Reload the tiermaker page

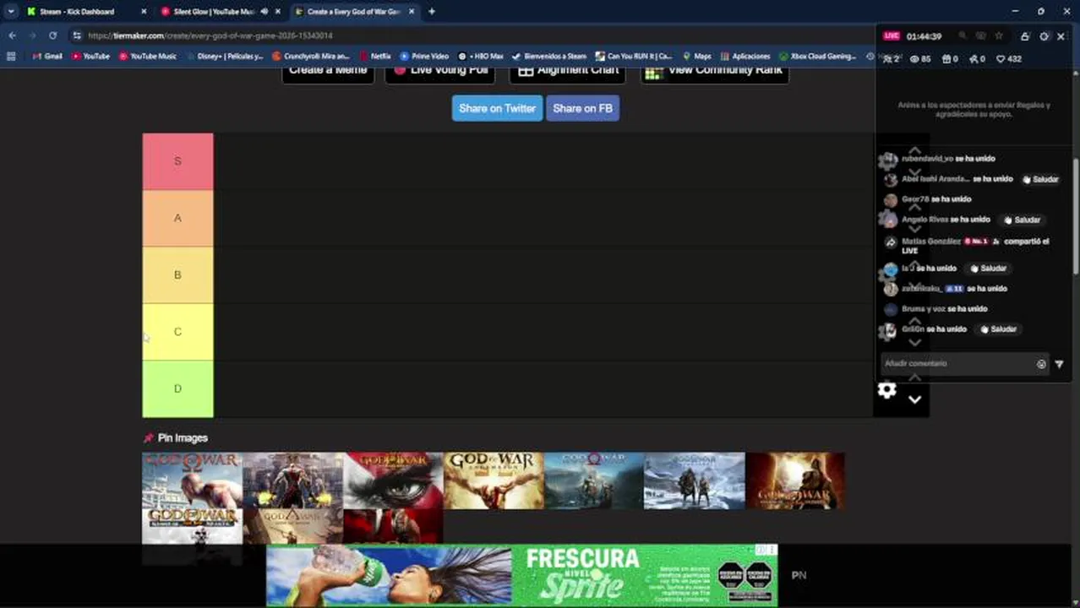[52, 35]
